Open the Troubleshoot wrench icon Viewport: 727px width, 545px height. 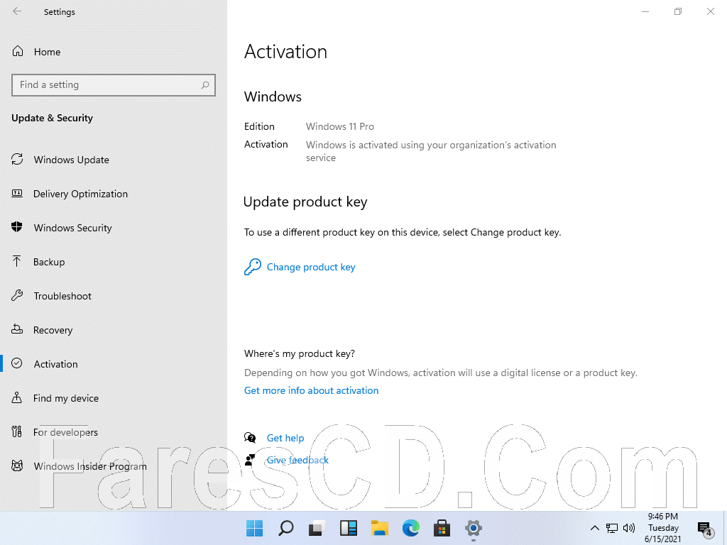tap(17, 295)
